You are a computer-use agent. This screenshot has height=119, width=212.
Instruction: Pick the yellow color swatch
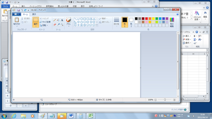153,19
